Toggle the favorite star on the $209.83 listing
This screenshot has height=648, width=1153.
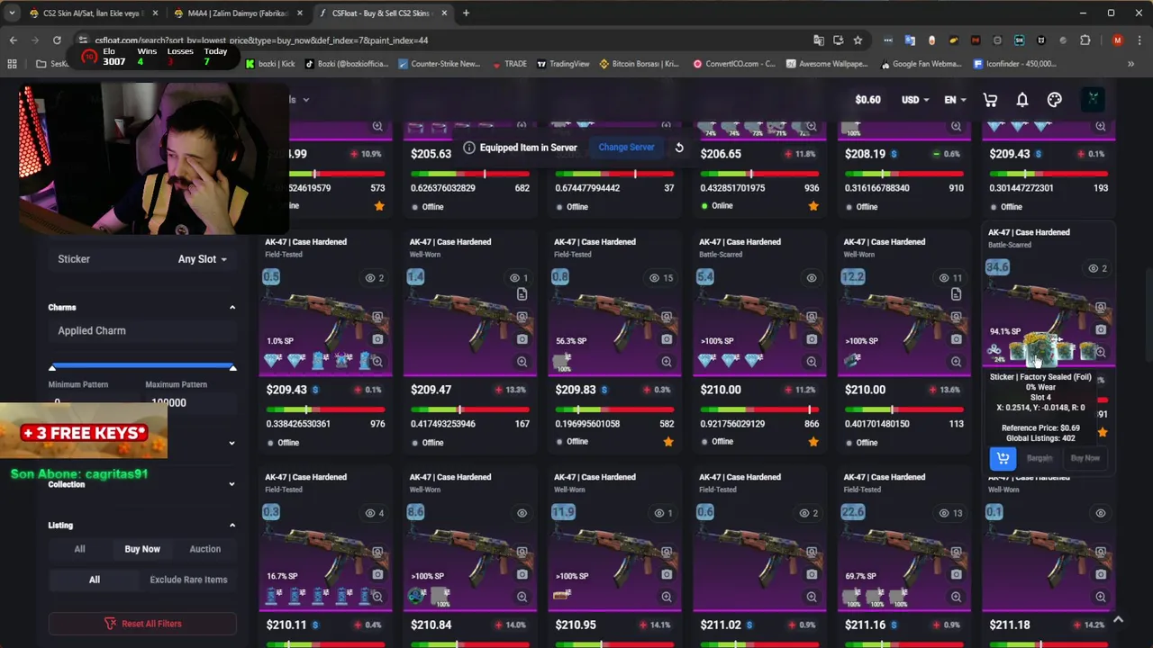(667, 442)
